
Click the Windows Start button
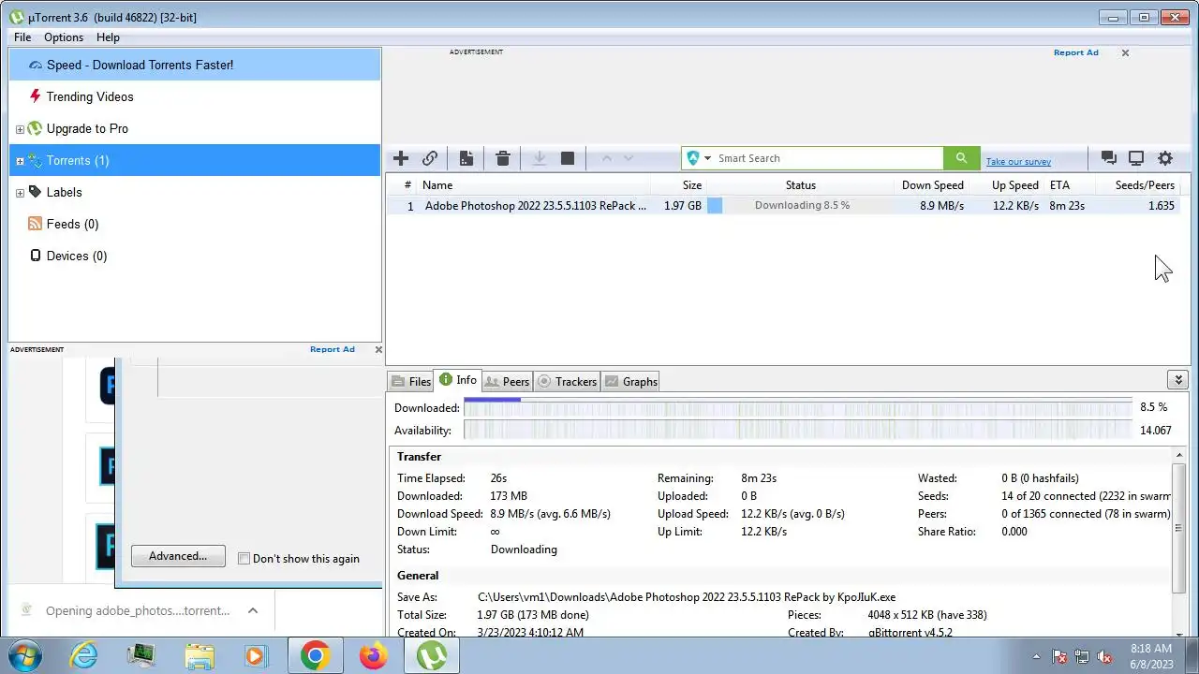23,655
